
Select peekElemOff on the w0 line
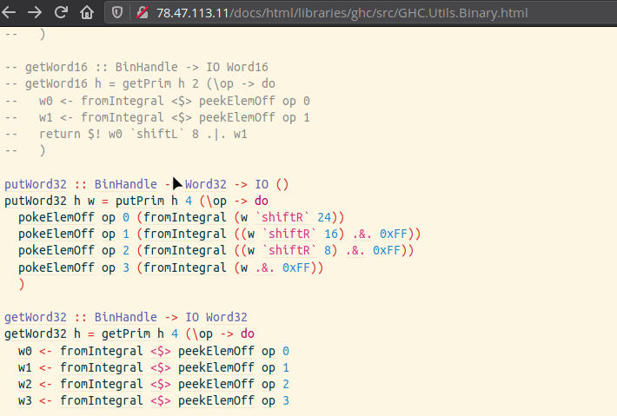(216, 351)
